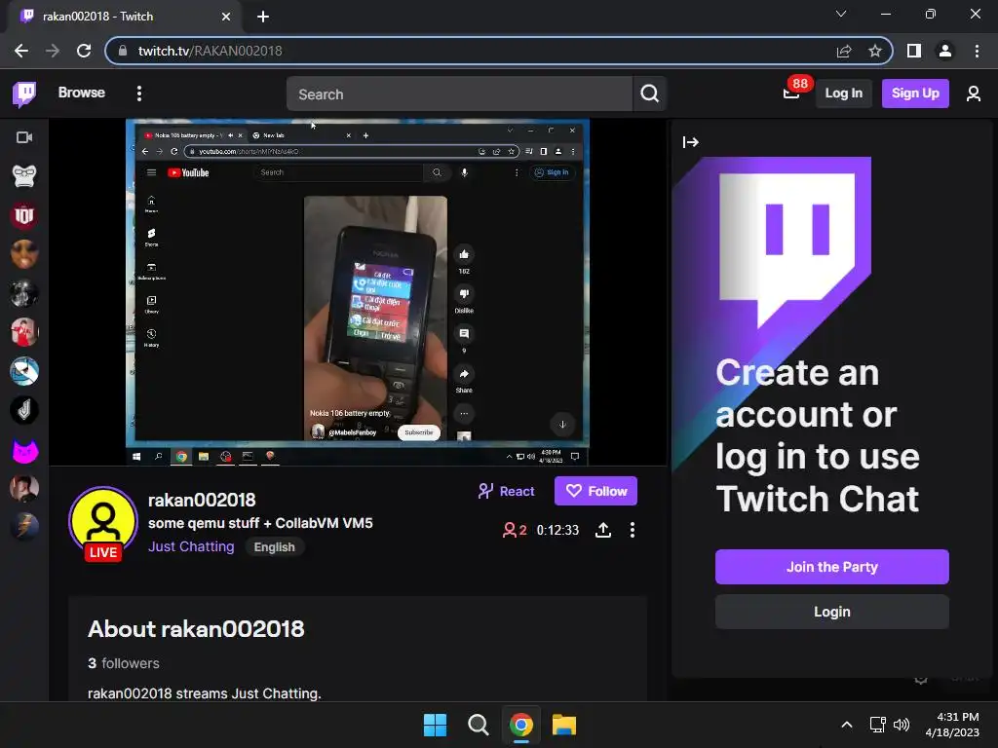Open the pink cat channel avatar
The image size is (998, 748).
(x=24, y=450)
